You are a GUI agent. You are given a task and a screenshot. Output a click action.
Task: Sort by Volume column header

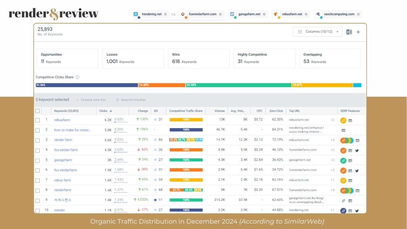[219, 111]
